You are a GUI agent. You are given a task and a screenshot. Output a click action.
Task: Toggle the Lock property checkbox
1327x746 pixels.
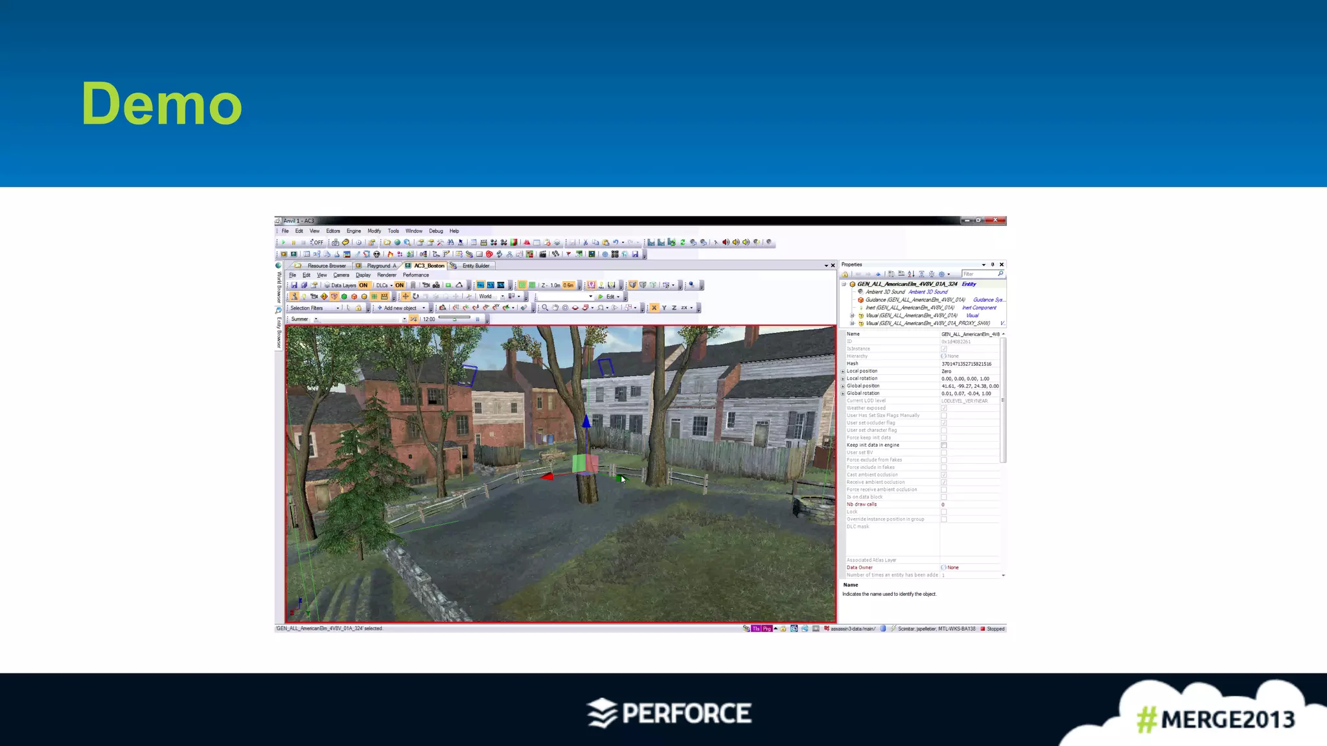click(943, 512)
